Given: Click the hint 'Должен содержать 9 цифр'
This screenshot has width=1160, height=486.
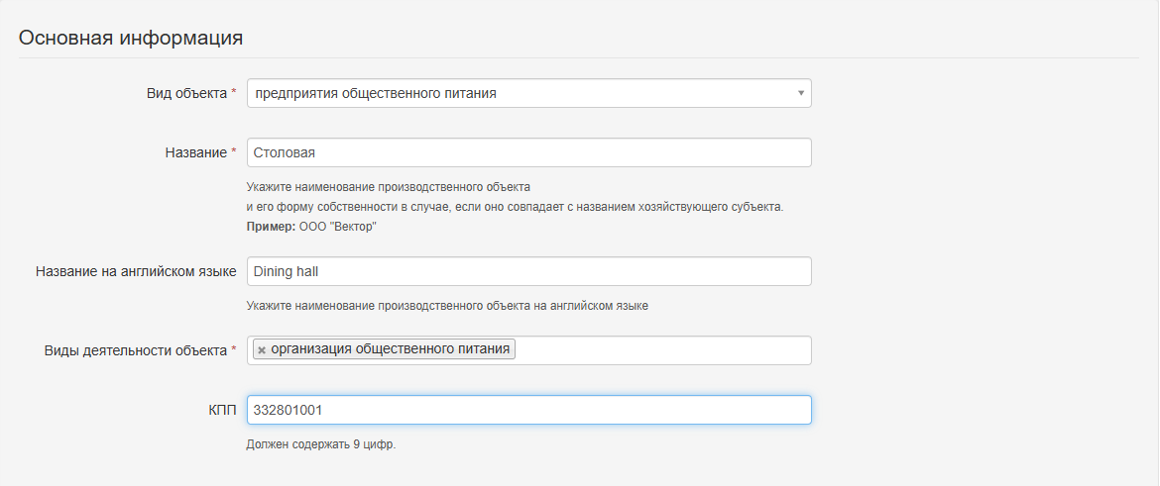Looking at the screenshot, I should pyautogui.click(x=320, y=444).
